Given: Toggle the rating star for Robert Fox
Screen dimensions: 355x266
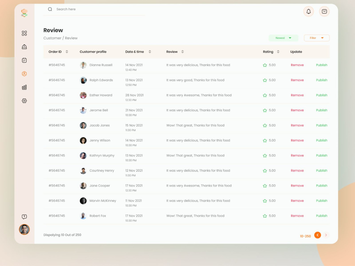Looking at the screenshot, I should [264, 216].
